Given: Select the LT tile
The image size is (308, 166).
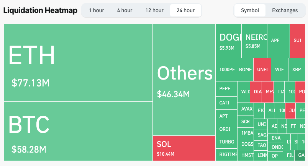Looking at the screenshot, I should 287,142.
